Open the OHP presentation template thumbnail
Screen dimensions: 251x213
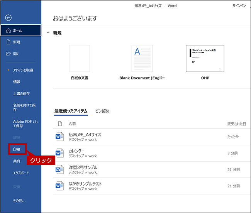205,58
